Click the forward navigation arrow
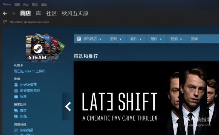The height and width of the screenshot is (135, 219). click(13, 13)
